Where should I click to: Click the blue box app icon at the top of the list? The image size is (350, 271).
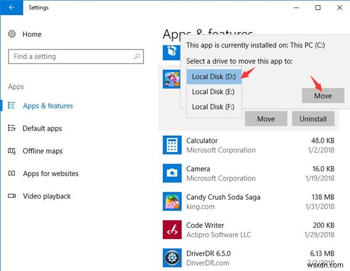click(x=171, y=52)
